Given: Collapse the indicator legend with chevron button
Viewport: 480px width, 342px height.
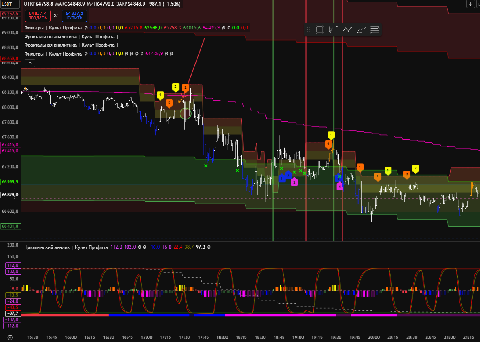Looking at the screenshot, I should tap(30, 63).
